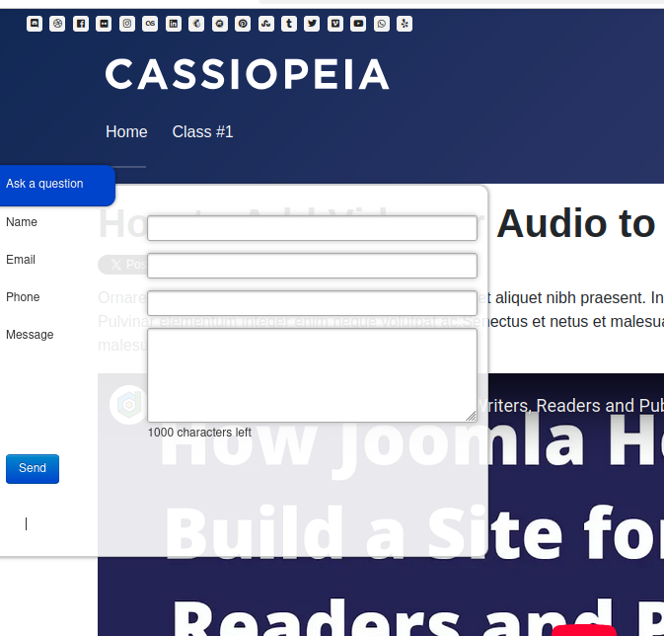Open the Facebook social icon
664x636 pixels.
(x=81, y=24)
